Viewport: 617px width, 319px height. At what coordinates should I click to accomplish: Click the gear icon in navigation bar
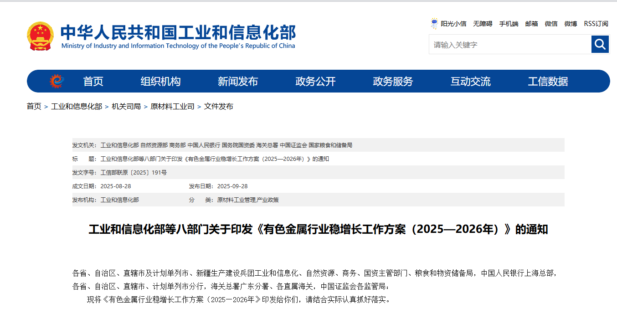56,82
